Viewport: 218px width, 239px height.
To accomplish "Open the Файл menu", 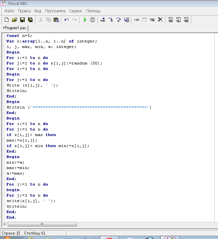I will 9,11.
